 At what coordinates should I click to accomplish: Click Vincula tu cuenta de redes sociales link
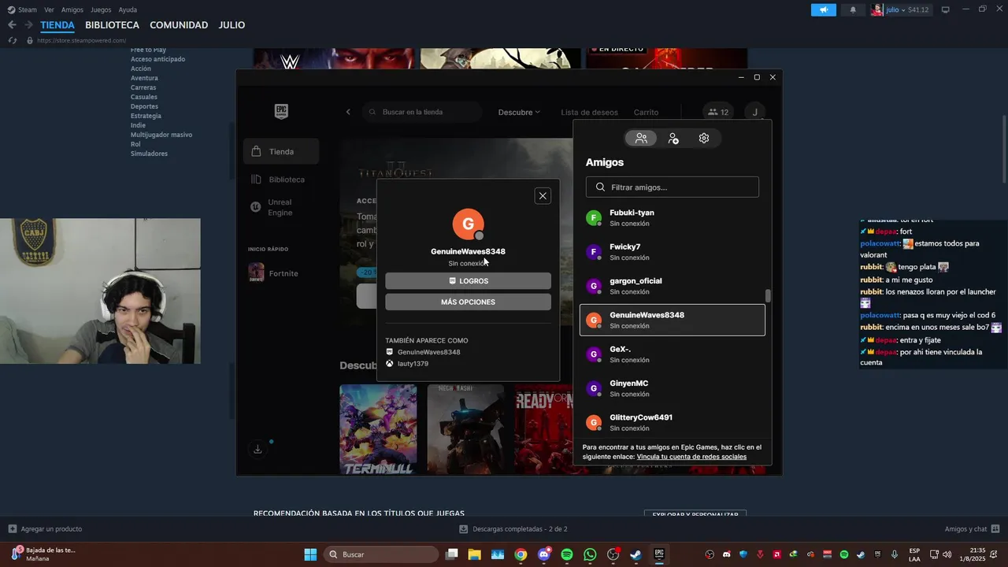click(691, 457)
